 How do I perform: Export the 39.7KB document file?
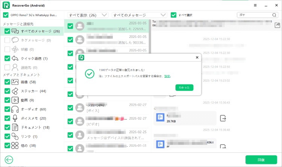pos(223,118)
